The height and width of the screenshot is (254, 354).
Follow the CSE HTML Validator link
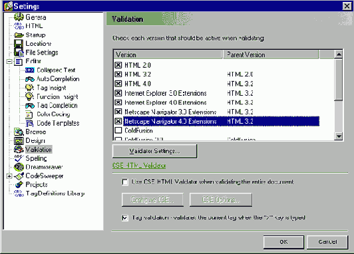pos(139,166)
